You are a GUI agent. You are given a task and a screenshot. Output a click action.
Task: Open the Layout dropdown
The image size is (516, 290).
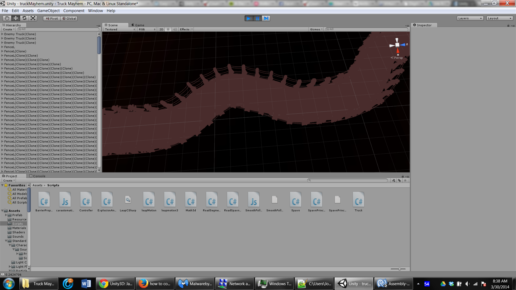[x=500, y=18]
